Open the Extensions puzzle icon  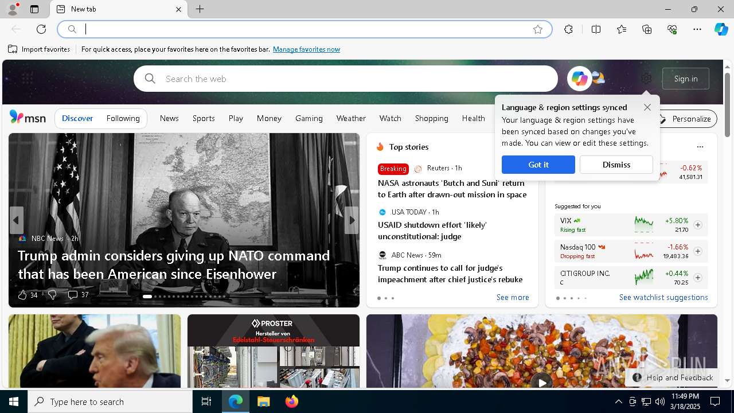pos(568,29)
